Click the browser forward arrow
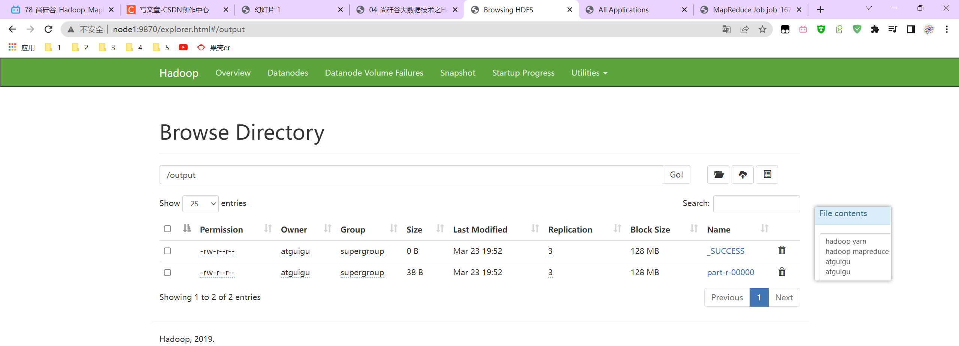 (x=30, y=29)
